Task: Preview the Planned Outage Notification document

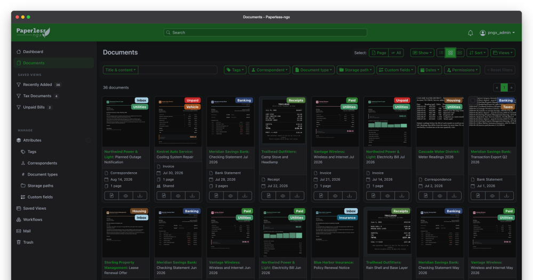Action: tap(126, 196)
